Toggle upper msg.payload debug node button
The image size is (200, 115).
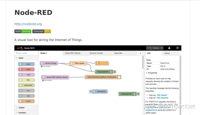click(x=115, y=71)
